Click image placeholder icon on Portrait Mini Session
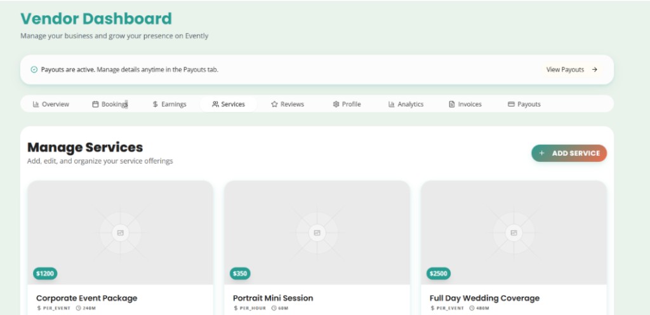This screenshot has width=650, height=315. click(317, 233)
